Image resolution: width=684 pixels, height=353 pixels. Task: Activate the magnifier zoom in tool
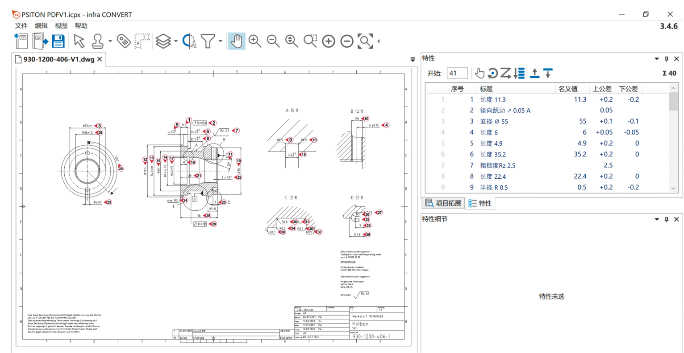255,41
